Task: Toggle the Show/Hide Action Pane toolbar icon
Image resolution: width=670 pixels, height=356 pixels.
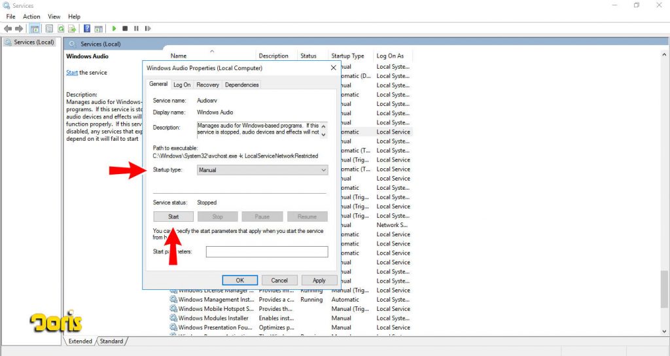Action: pos(98,29)
